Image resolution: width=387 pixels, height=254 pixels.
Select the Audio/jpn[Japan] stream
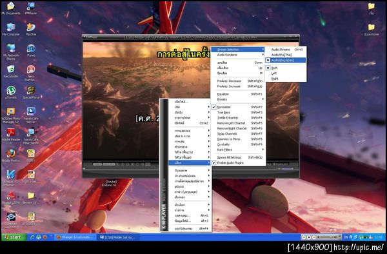286,60
